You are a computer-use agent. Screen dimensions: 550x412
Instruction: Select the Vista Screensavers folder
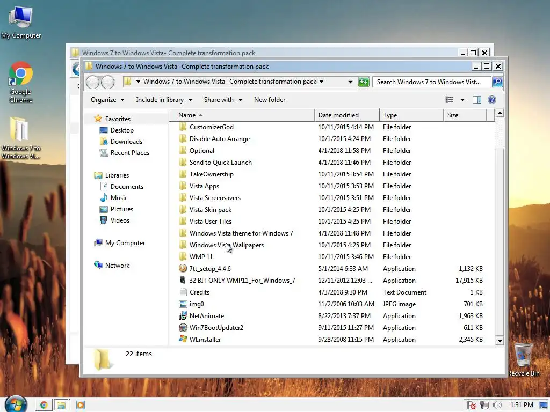[215, 198]
